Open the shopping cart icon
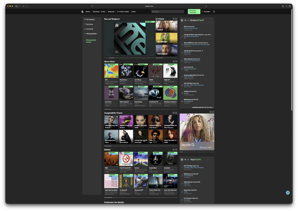 (214, 12)
